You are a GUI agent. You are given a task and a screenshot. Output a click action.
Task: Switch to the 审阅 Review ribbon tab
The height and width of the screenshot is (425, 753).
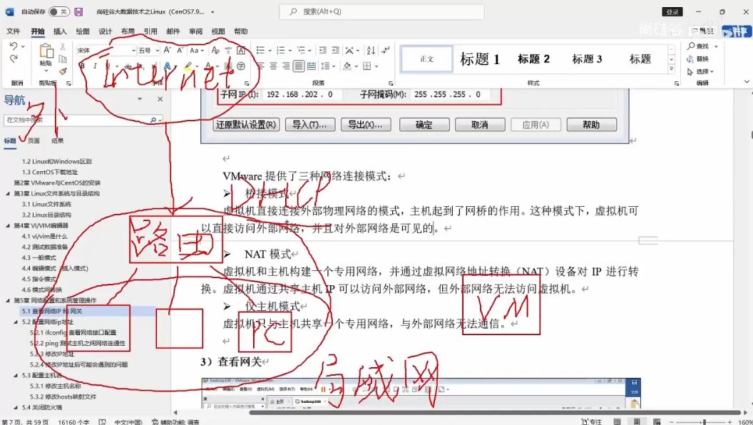(x=195, y=31)
